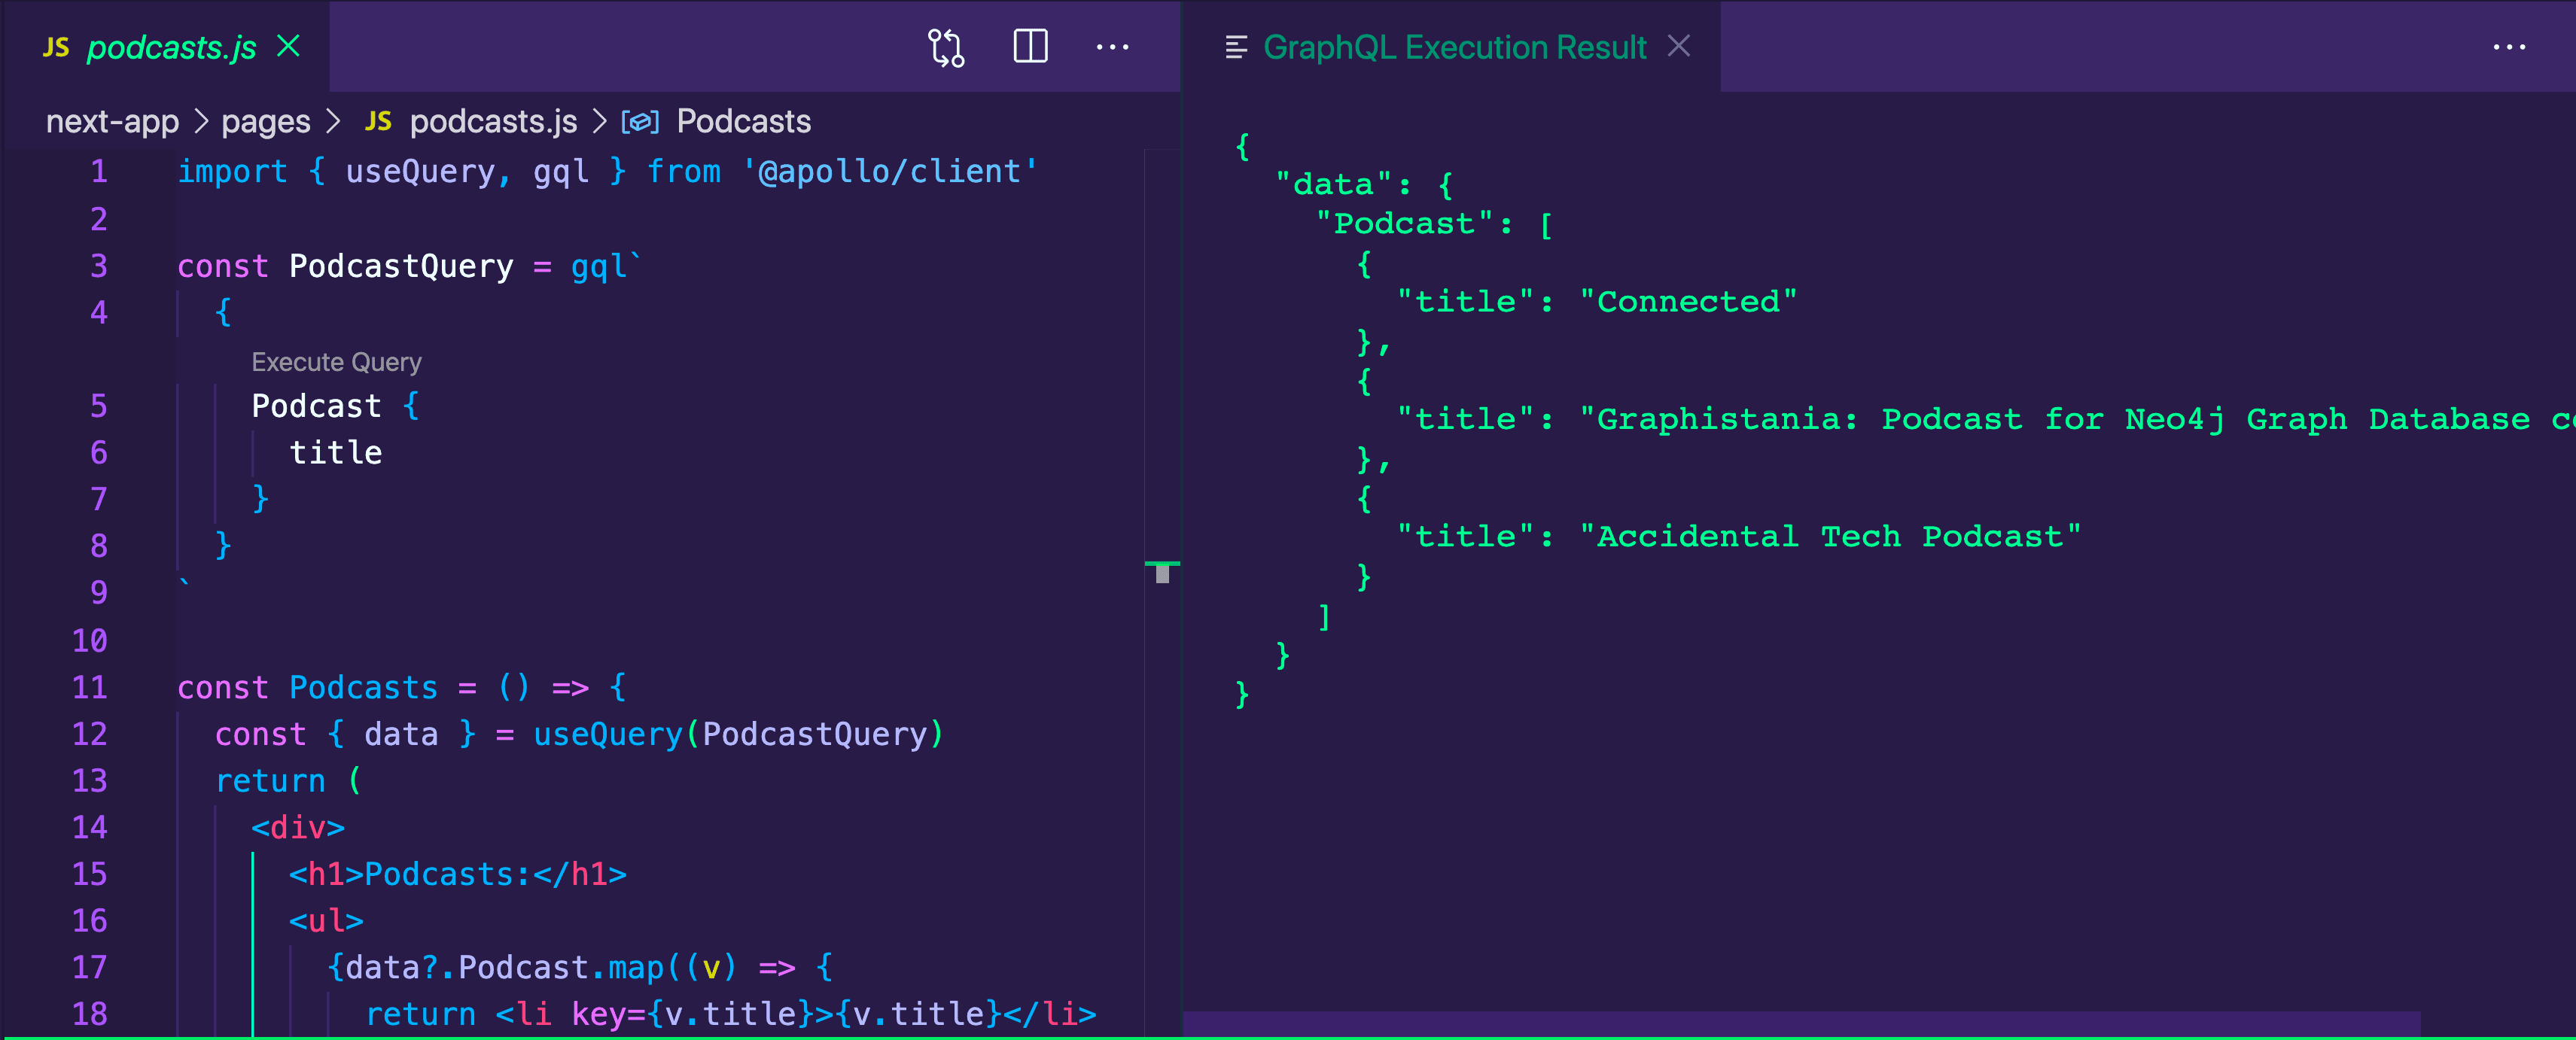Place cursor on useQuery(PodcastQuery) call

point(738,735)
